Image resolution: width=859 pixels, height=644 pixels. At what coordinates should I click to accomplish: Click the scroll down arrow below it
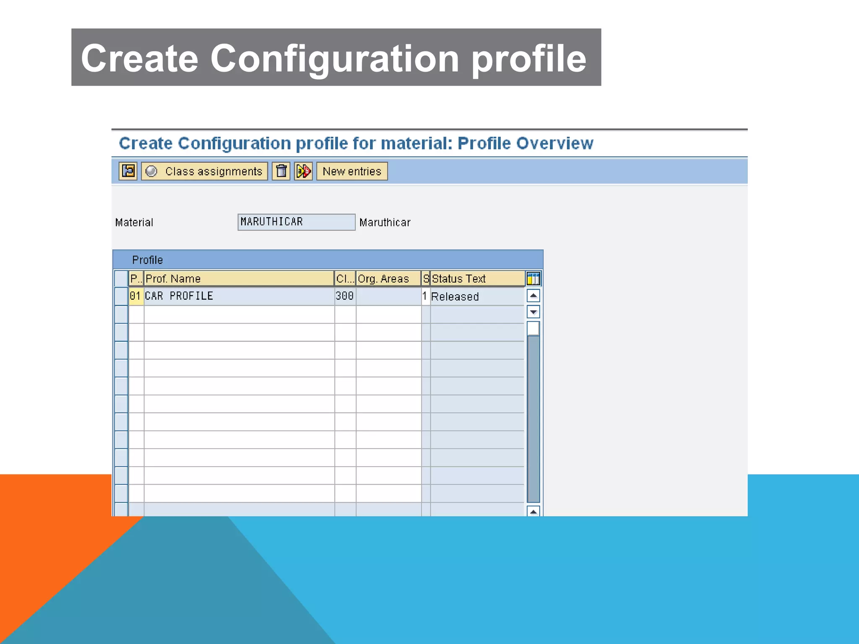[x=533, y=312]
